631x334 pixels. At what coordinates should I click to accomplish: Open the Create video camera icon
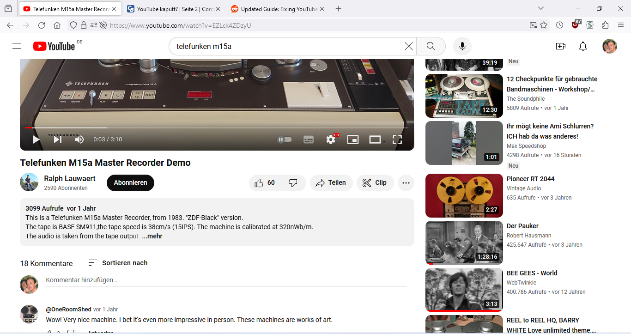(560, 46)
